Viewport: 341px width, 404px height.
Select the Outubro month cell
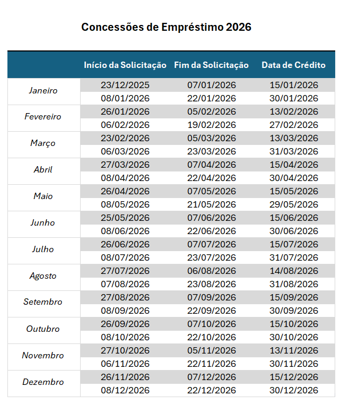click(x=43, y=329)
